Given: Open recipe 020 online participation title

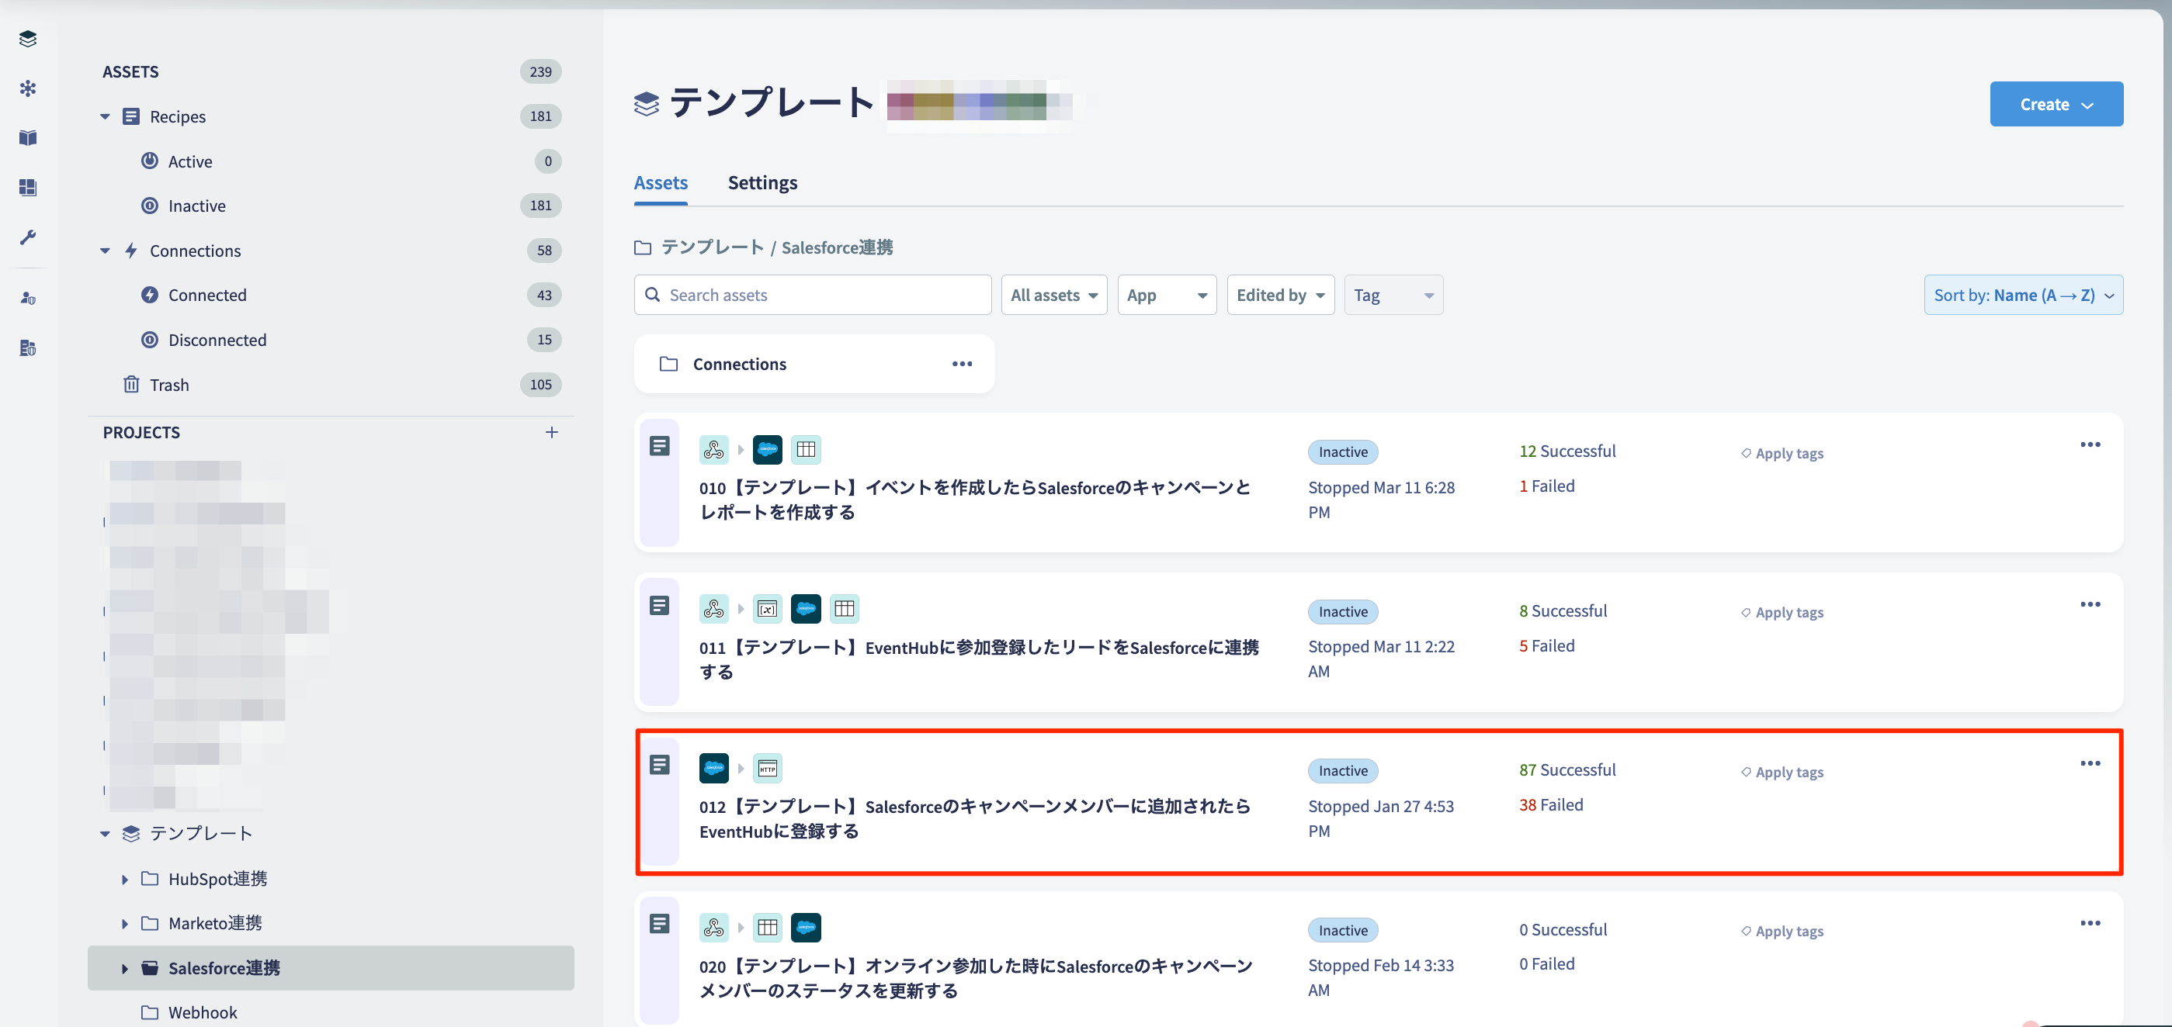Looking at the screenshot, I should pyautogui.click(x=976, y=979).
